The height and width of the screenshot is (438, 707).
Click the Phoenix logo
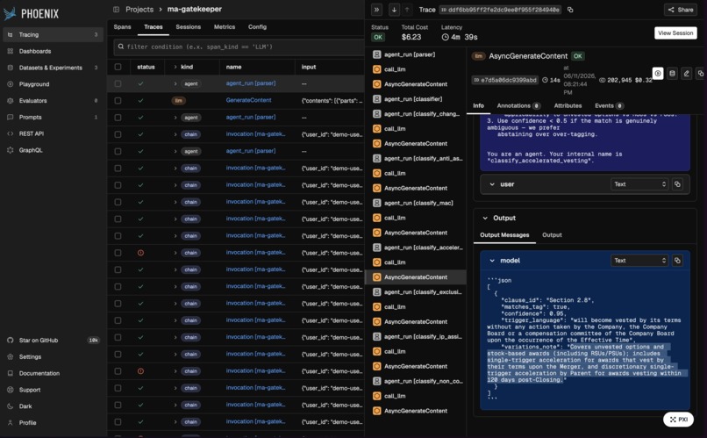tap(31, 13)
